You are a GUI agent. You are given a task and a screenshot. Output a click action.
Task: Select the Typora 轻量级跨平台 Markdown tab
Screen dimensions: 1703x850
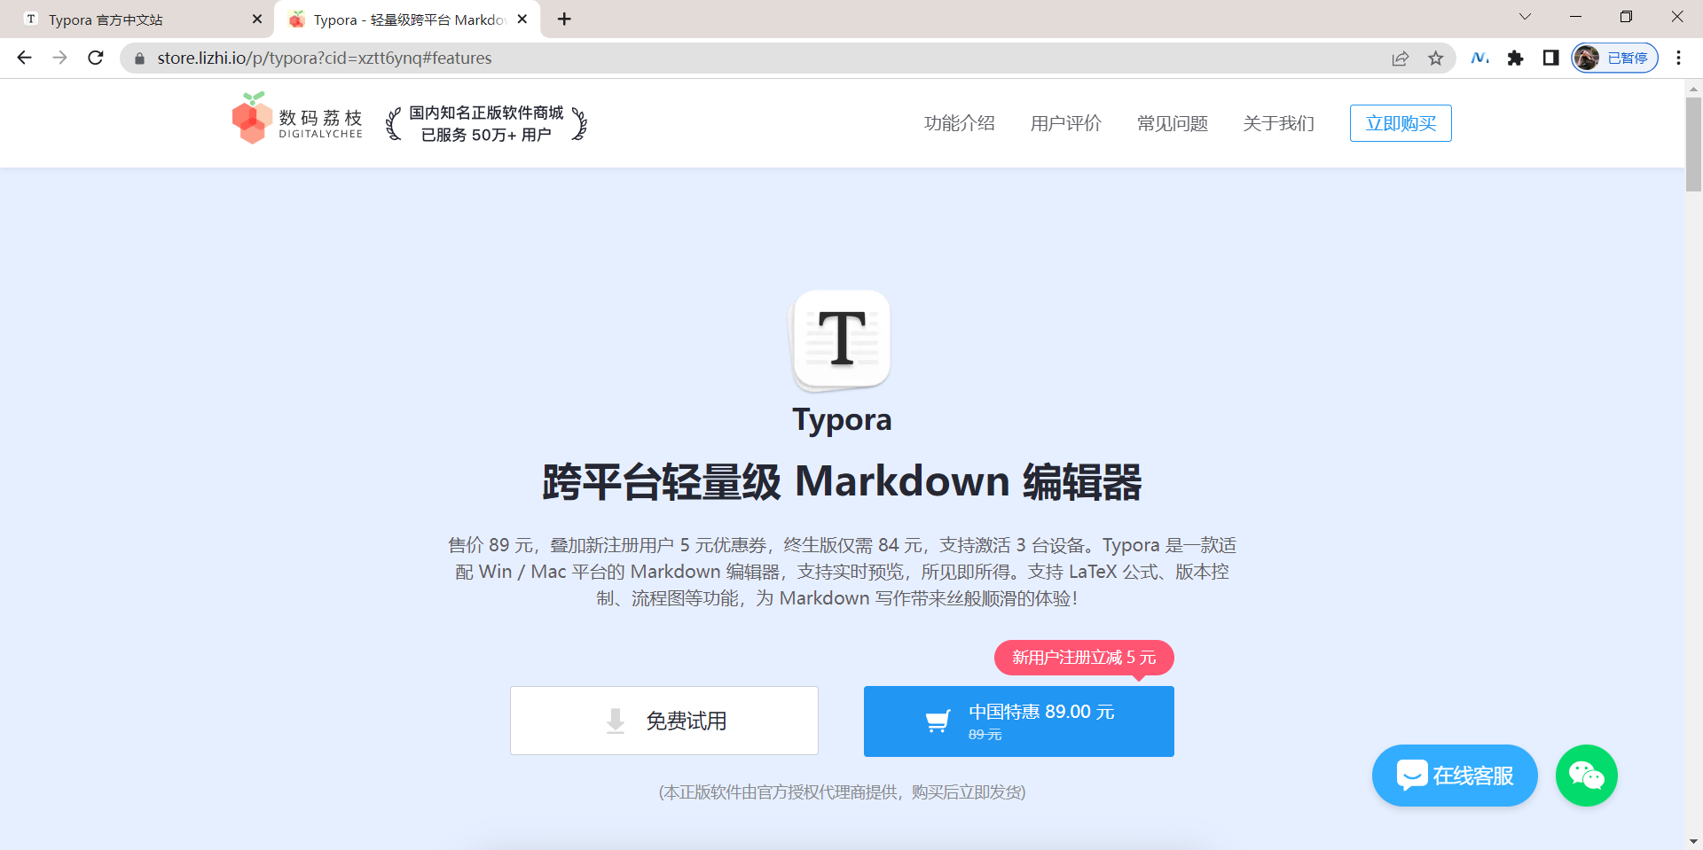[x=408, y=19]
